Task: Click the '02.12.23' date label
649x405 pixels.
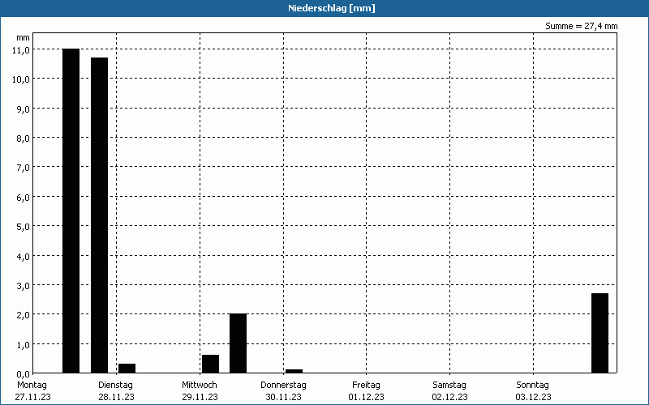Action: pyautogui.click(x=450, y=397)
